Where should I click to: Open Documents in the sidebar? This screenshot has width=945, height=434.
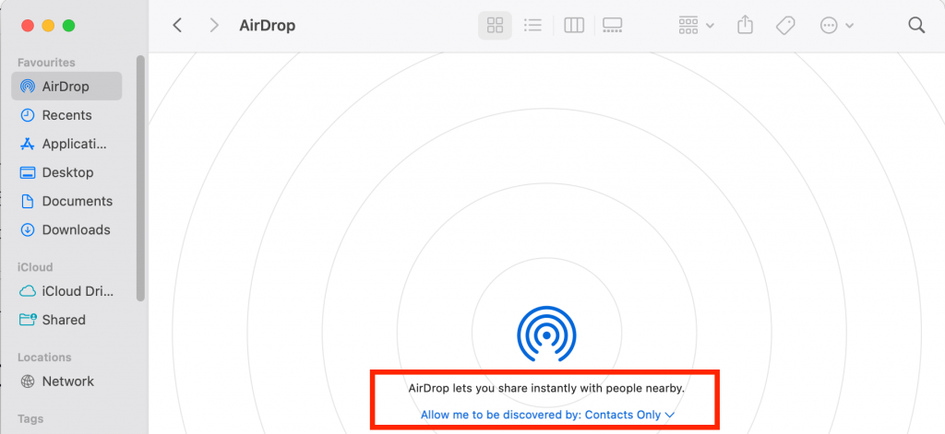(66, 201)
